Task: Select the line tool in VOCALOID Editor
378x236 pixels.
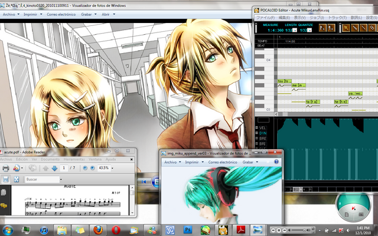Action: 363,28
